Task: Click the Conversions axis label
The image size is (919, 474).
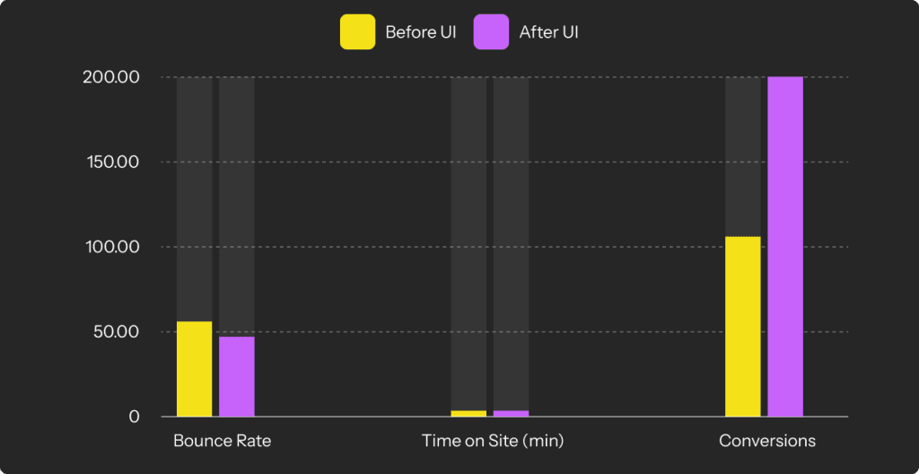Action: 767,441
